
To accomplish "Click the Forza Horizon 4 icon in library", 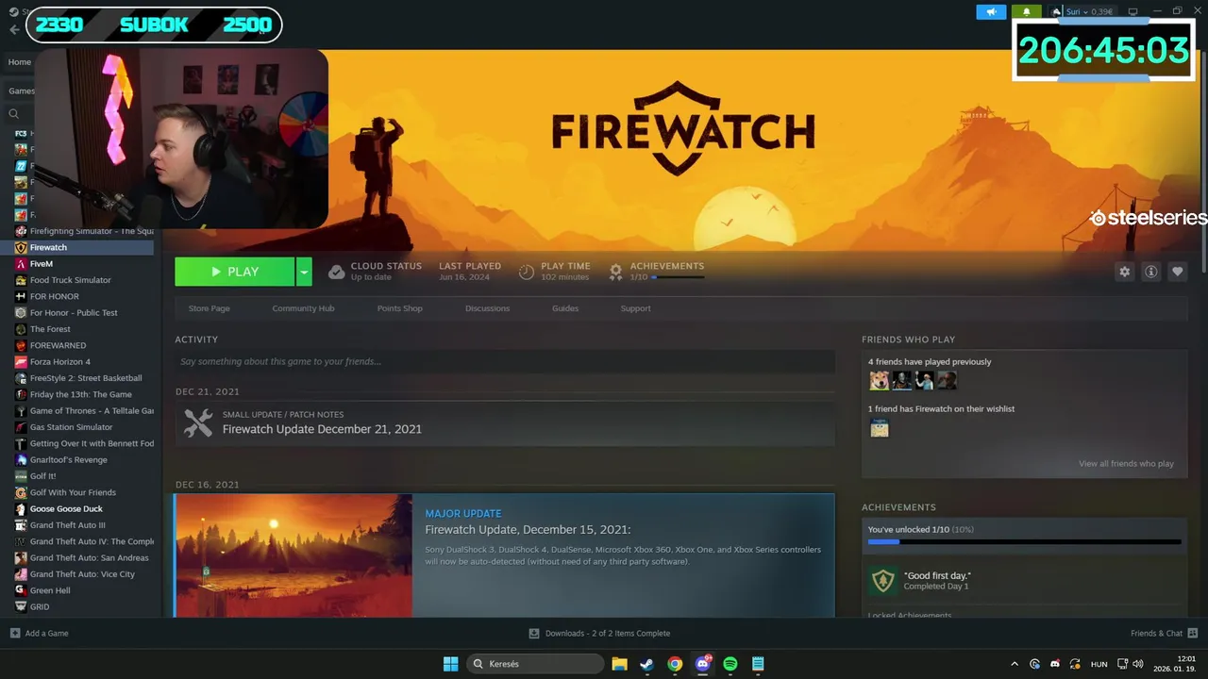I will (21, 362).
